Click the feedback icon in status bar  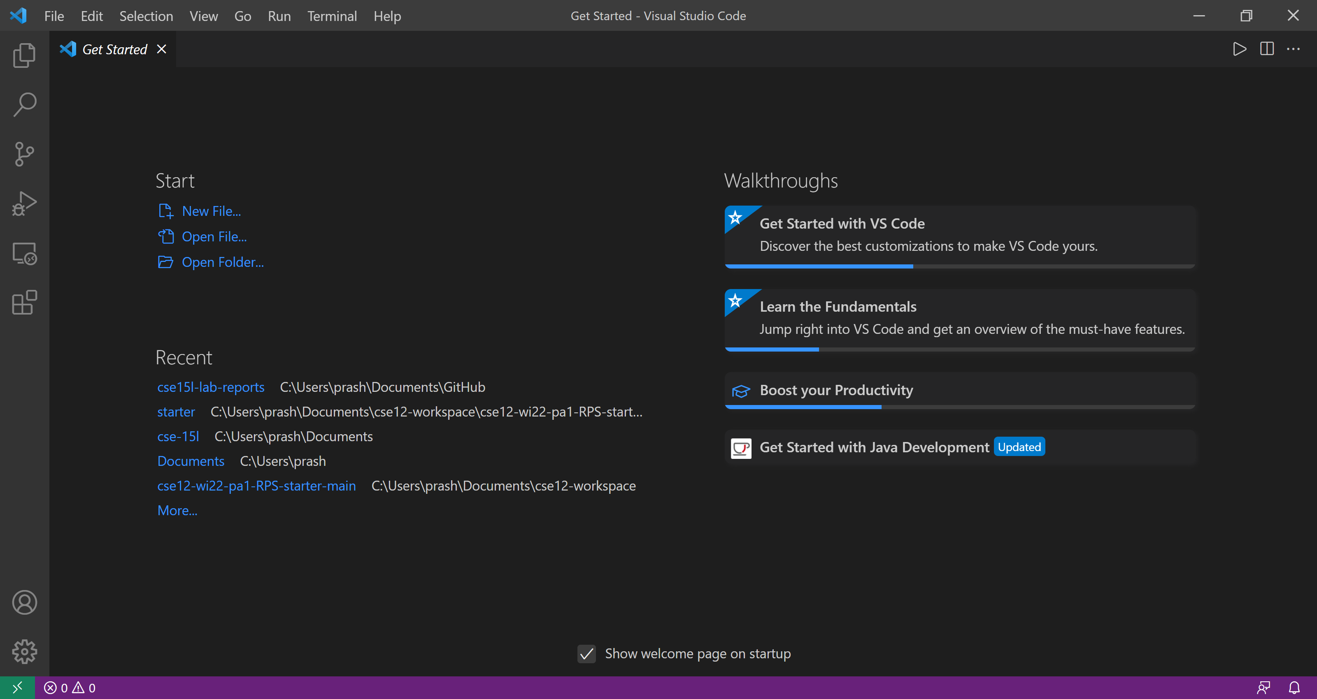[1263, 688]
